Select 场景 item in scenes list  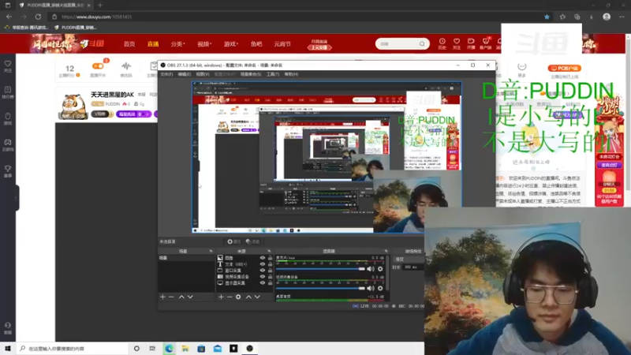[x=186, y=258]
